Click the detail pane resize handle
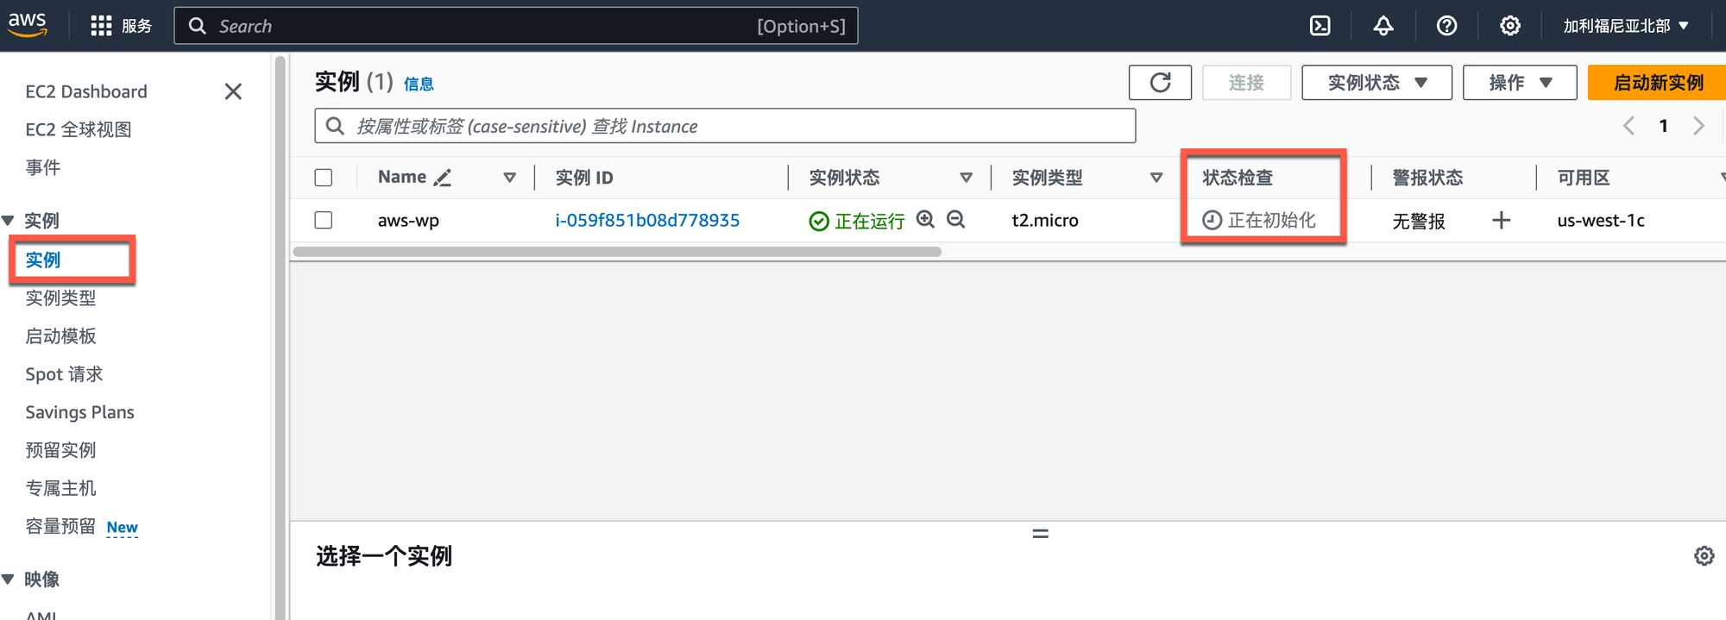The height and width of the screenshot is (620, 1726). [1040, 534]
